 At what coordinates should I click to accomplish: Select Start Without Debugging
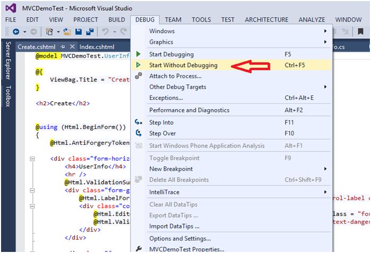coord(231,65)
